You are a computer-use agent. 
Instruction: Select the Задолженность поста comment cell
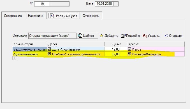[30, 49]
